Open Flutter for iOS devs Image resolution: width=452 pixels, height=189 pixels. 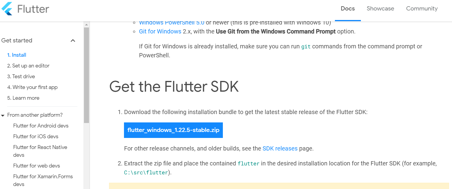point(35,136)
